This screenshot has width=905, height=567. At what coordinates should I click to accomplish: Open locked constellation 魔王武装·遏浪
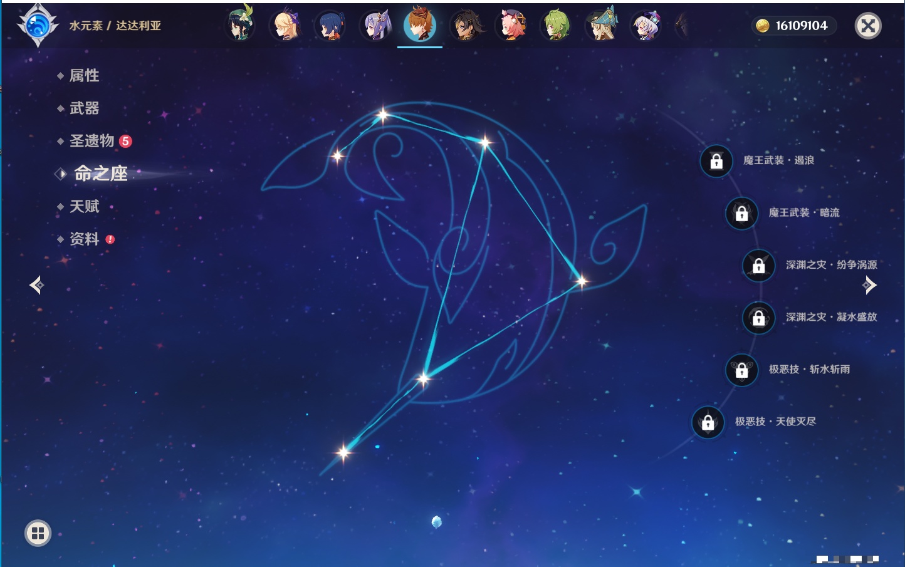click(716, 161)
